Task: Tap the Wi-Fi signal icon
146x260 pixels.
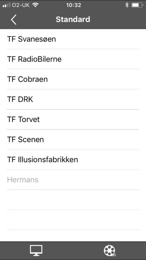Action: click(35, 5)
